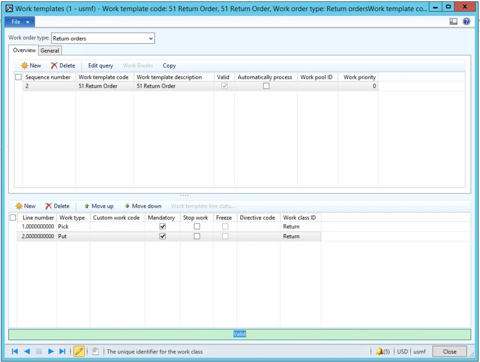Toggle the navigation pane layout icon
The width and height of the screenshot is (480, 362).
(x=453, y=21)
